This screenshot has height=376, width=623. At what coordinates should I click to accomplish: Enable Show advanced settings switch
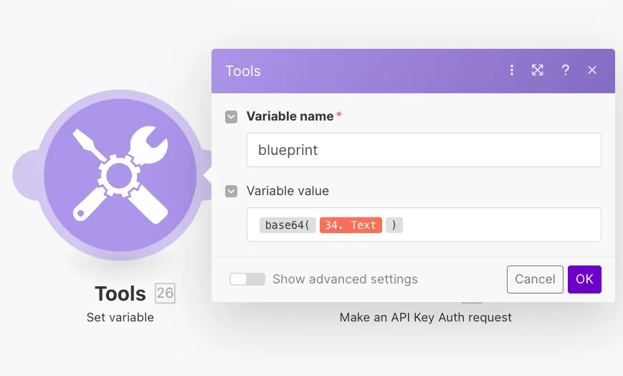click(x=247, y=279)
